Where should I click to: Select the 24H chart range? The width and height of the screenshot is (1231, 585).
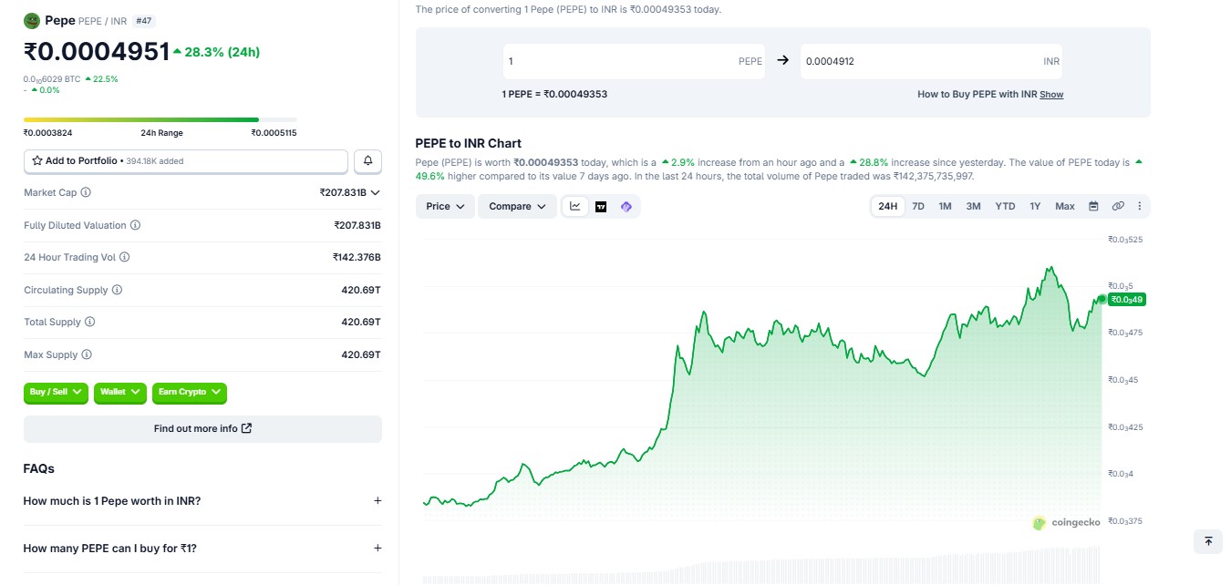pyautogui.click(x=887, y=206)
